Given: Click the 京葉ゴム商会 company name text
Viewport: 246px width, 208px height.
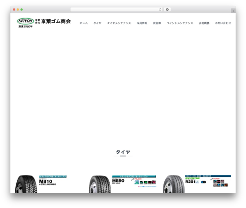Looking at the screenshot, I should 56,21.
